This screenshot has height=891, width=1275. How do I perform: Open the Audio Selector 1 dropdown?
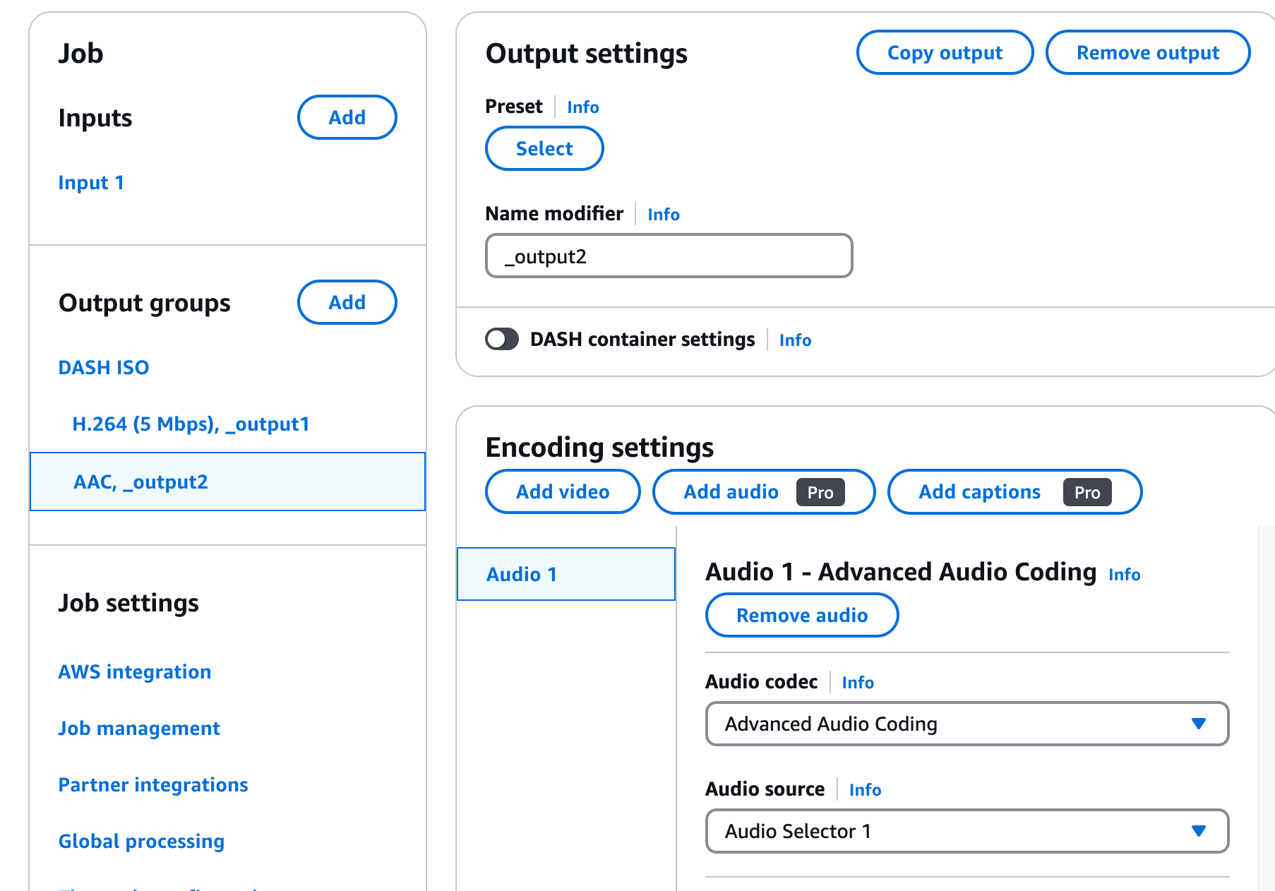pyautogui.click(x=967, y=831)
